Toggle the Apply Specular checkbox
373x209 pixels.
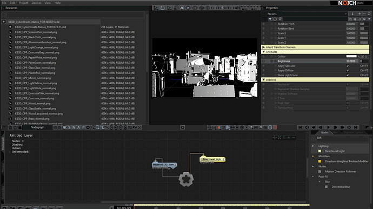(348, 66)
